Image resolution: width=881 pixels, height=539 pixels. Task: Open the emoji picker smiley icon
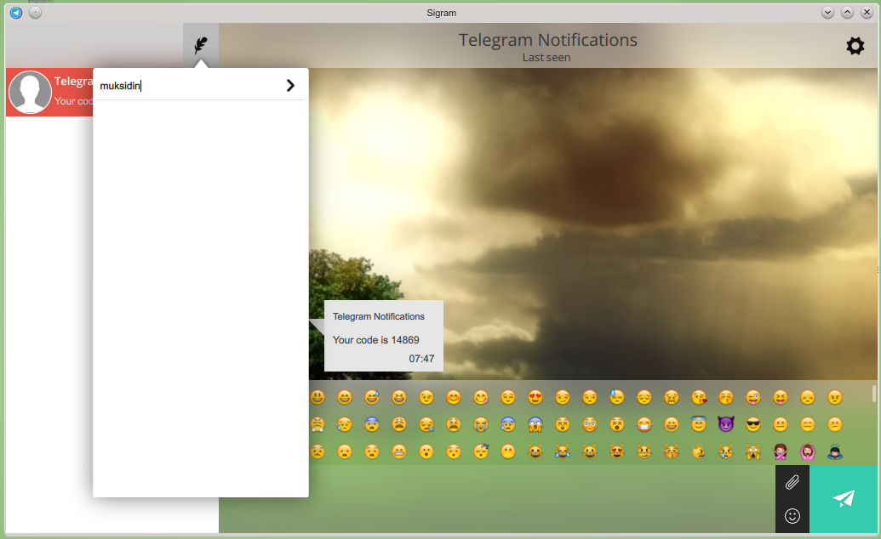[792, 515]
